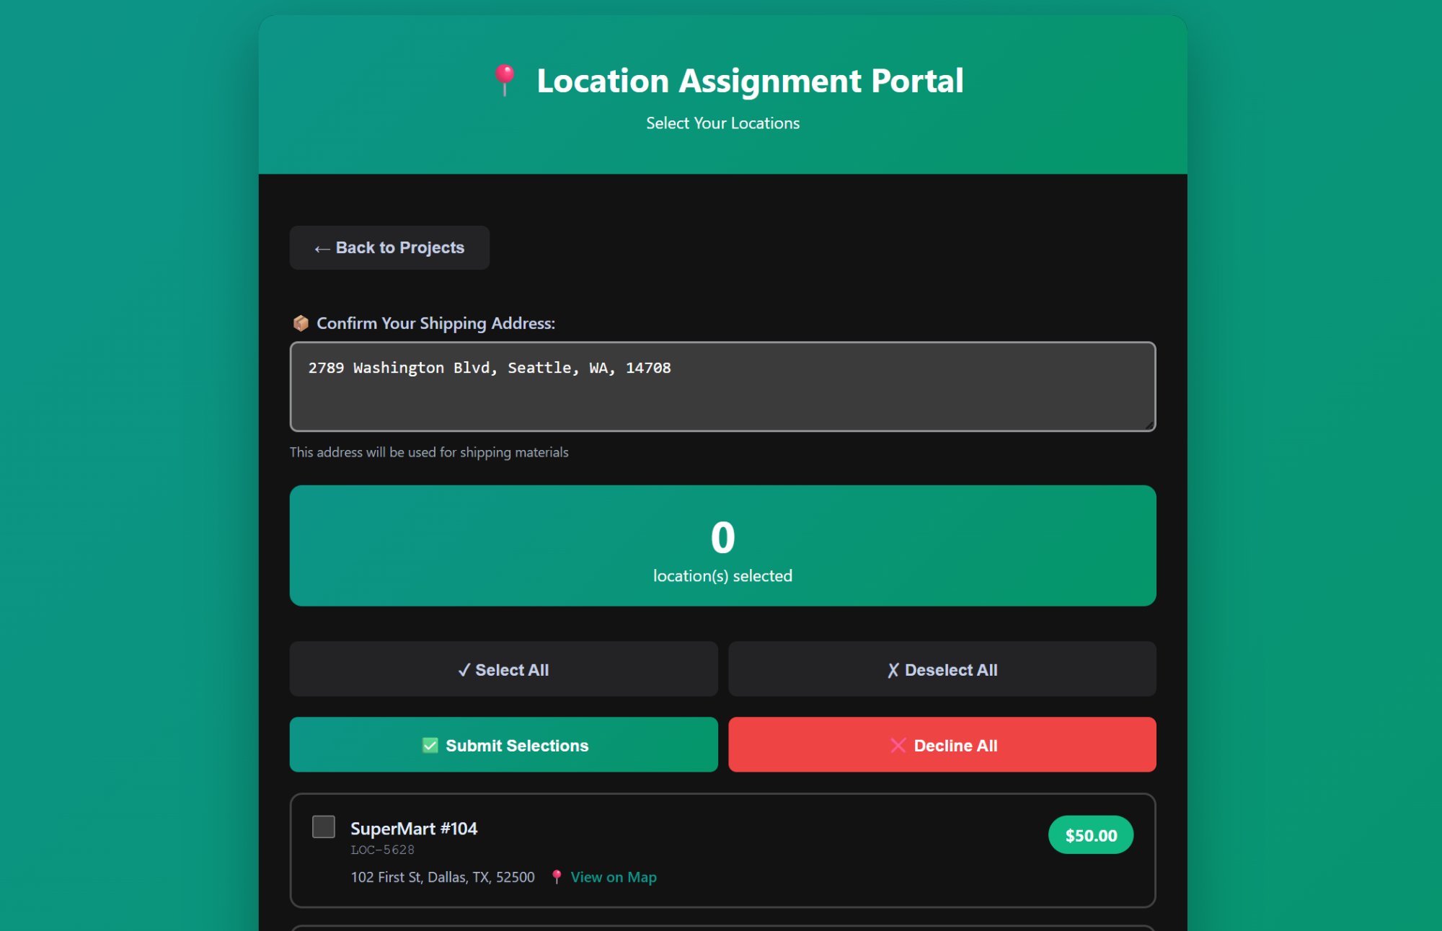Click the Location Assignment Portal heading
This screenshot has height=931, width=1442.
pyautogui.click(x=750, y=80)
